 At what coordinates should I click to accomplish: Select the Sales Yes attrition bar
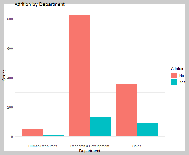click(x=147, y=129)
